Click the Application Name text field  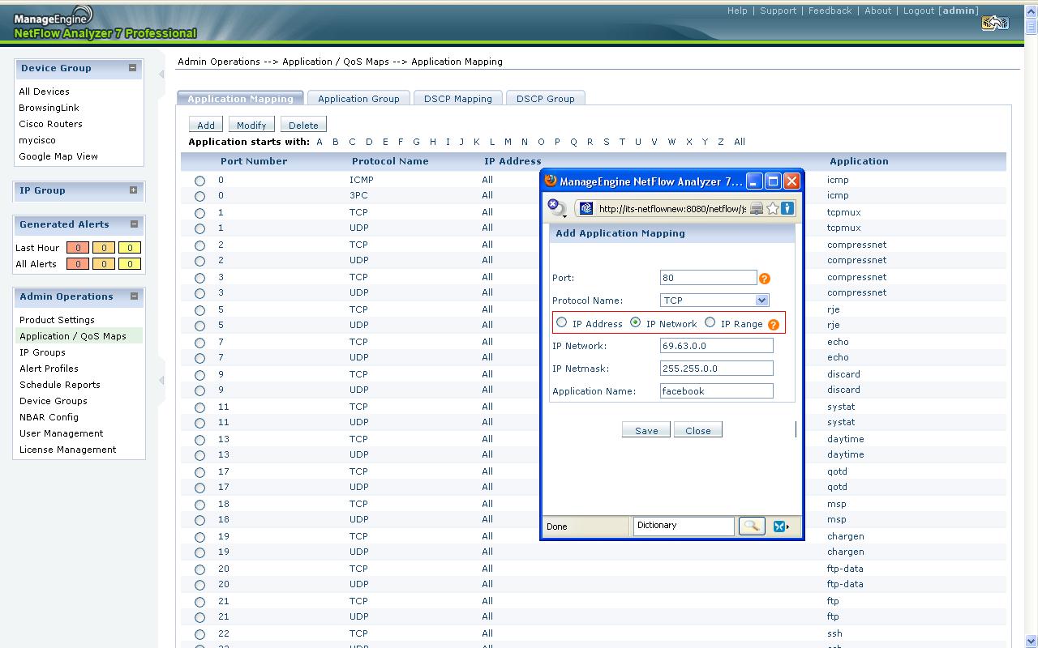tap(716, 391)
